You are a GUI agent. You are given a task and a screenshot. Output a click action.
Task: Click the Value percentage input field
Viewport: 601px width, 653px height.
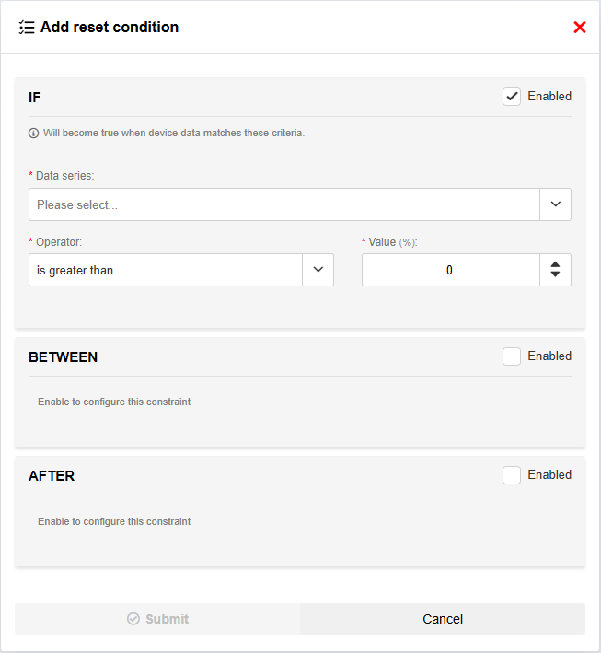click(450, 270)
